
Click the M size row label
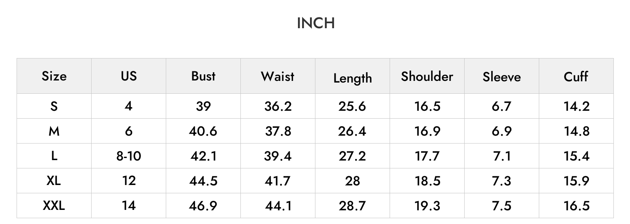(x=54, y=131)
